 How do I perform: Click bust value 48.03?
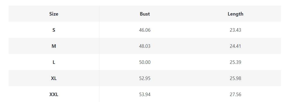(x=145, y=46)
